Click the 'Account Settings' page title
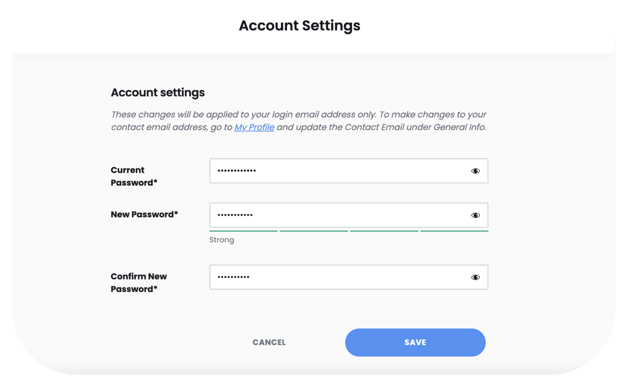Image resolution: width=642 pixels, height=380 pixels. tap(300, 26)
